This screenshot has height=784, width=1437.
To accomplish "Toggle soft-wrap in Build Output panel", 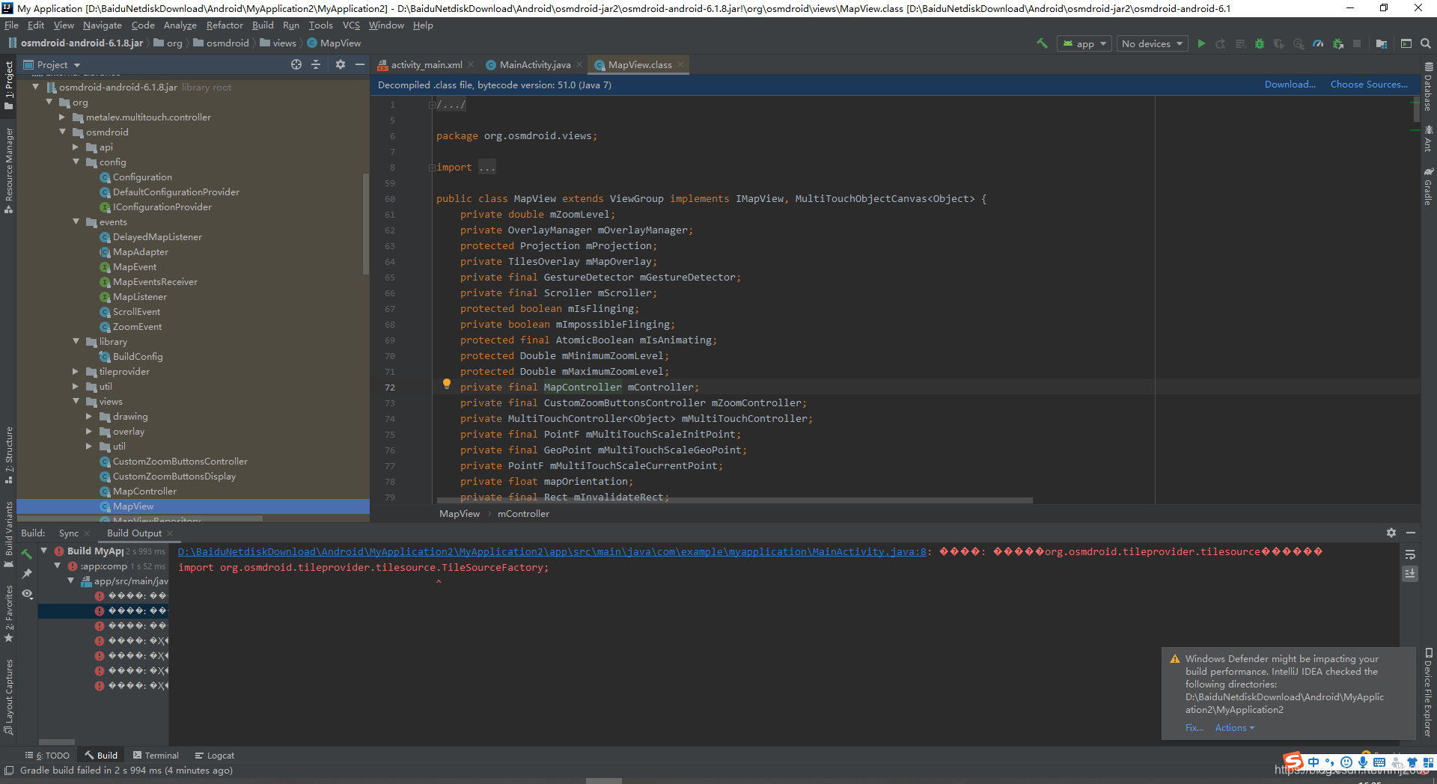I will [x=1410, y=555].
